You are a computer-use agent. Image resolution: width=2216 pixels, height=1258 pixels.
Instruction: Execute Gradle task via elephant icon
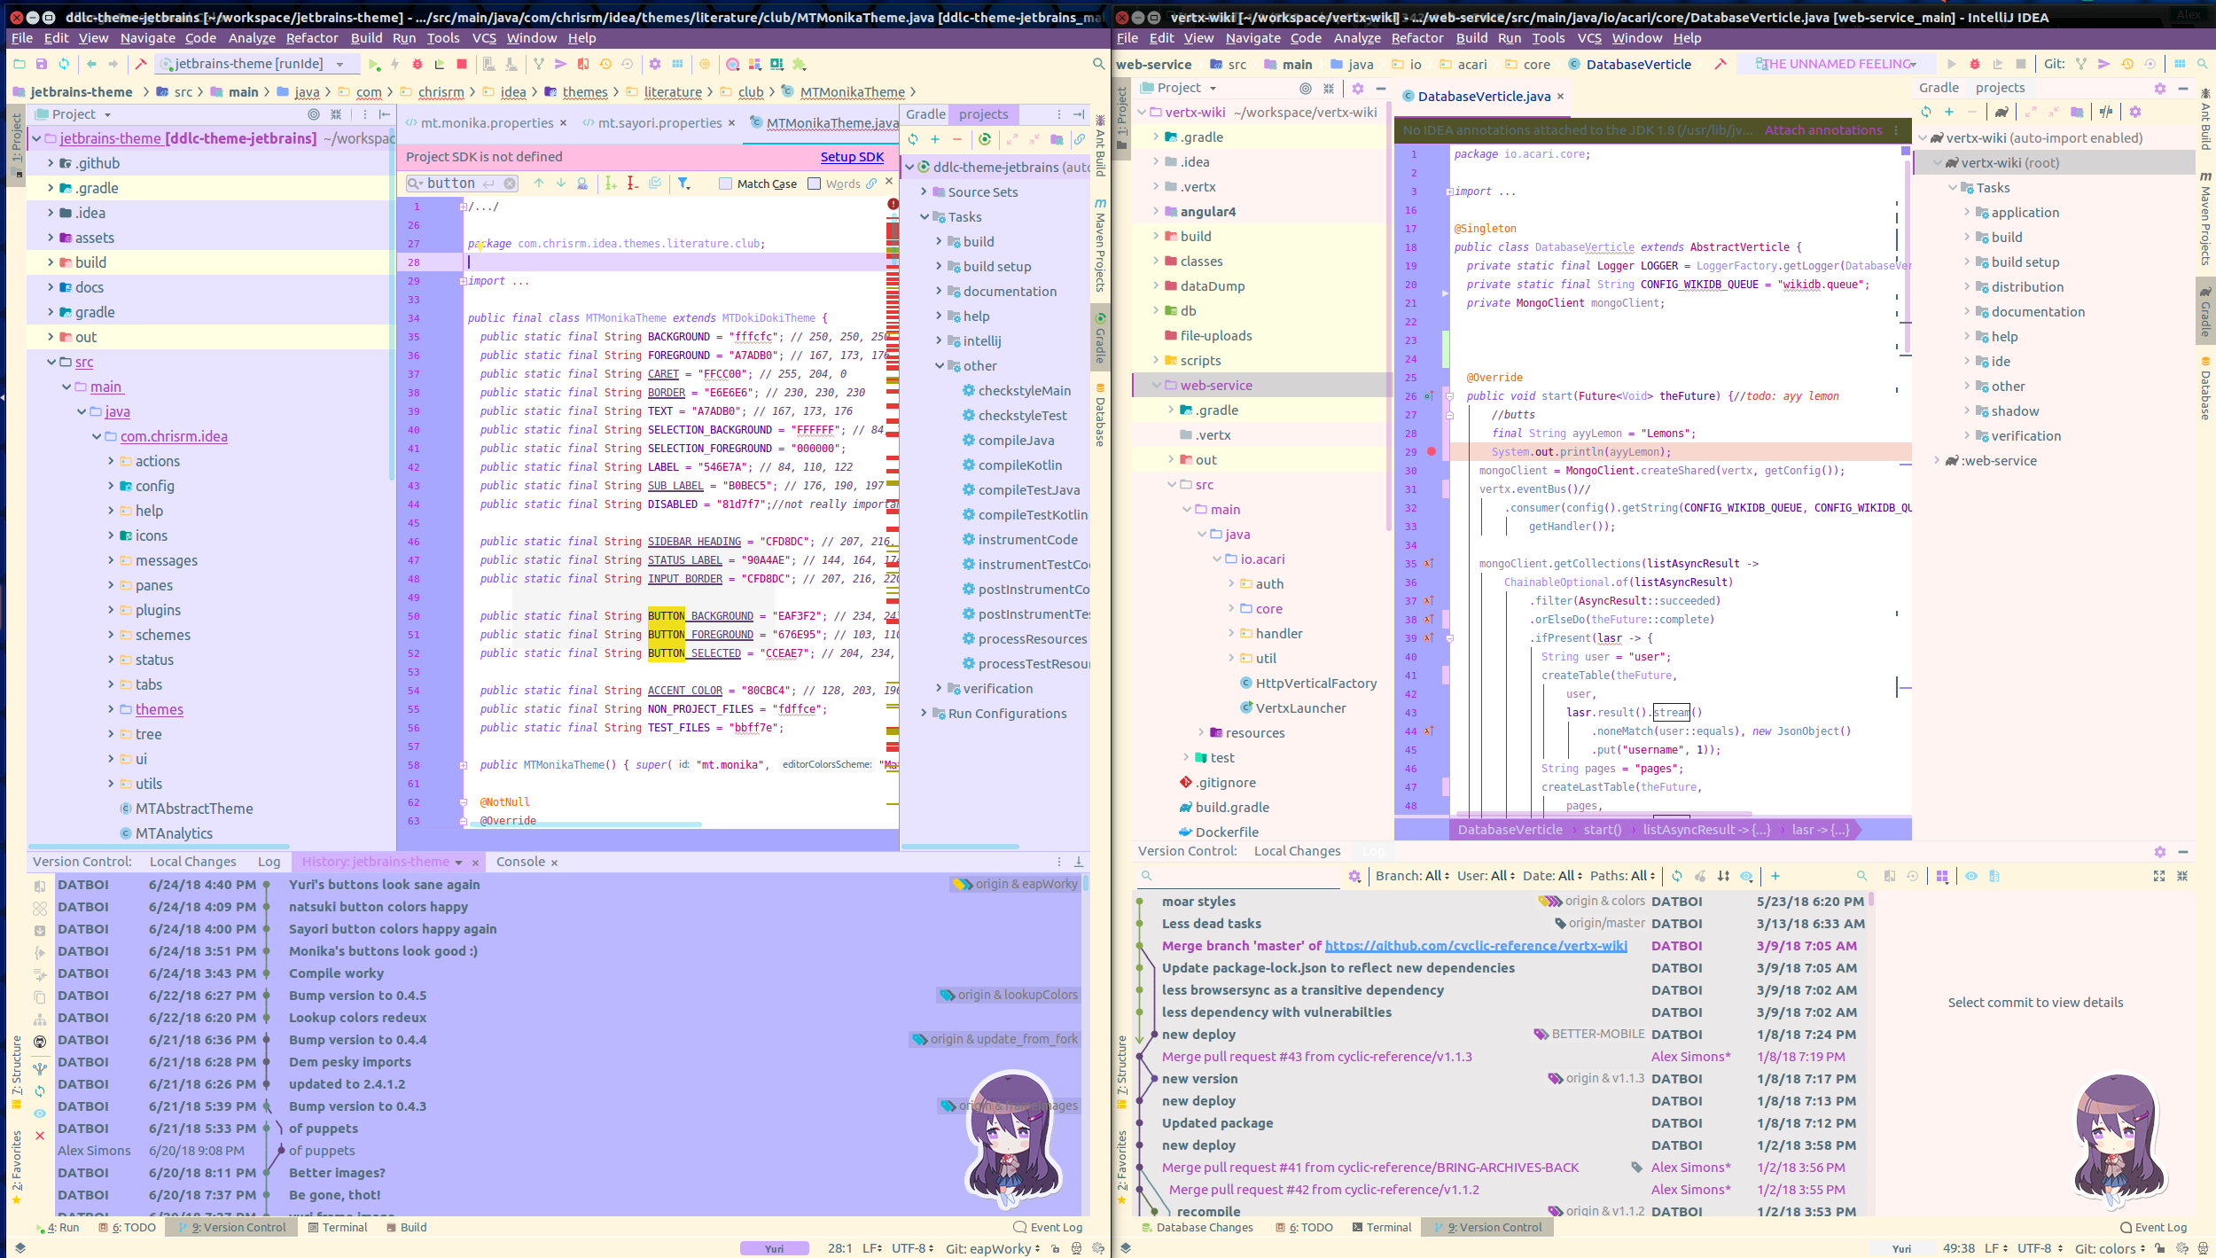coord(2001,112)
